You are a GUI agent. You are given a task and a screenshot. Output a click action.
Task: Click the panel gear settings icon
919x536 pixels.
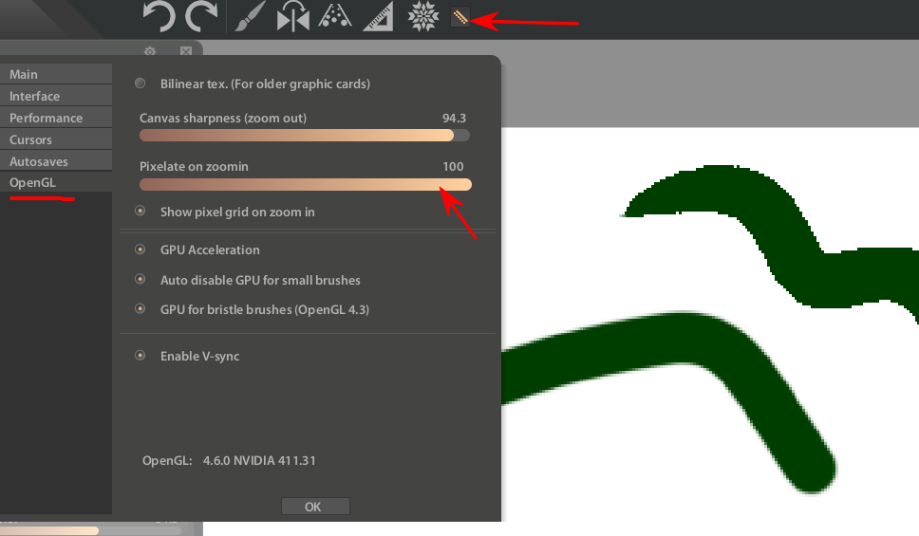(x=149, y=51)
